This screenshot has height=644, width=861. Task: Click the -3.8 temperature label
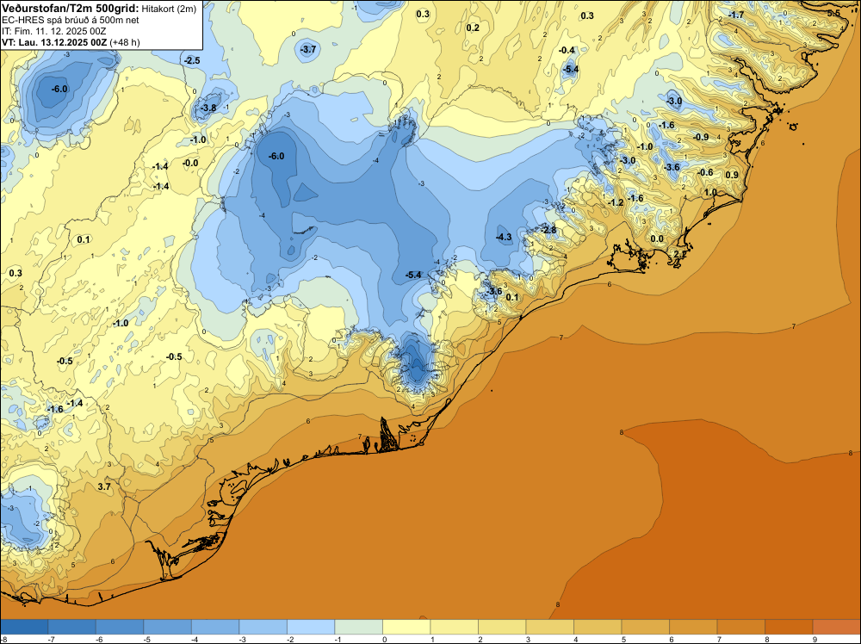pyautogui.click(x=208, y=108)
